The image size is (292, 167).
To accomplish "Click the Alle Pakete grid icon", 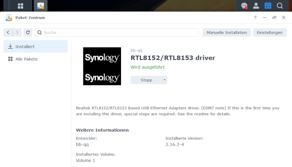I will coord(10,59).
